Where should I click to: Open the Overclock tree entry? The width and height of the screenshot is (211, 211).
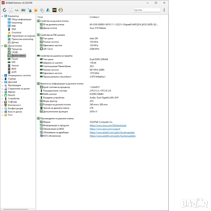click(16, 33)
